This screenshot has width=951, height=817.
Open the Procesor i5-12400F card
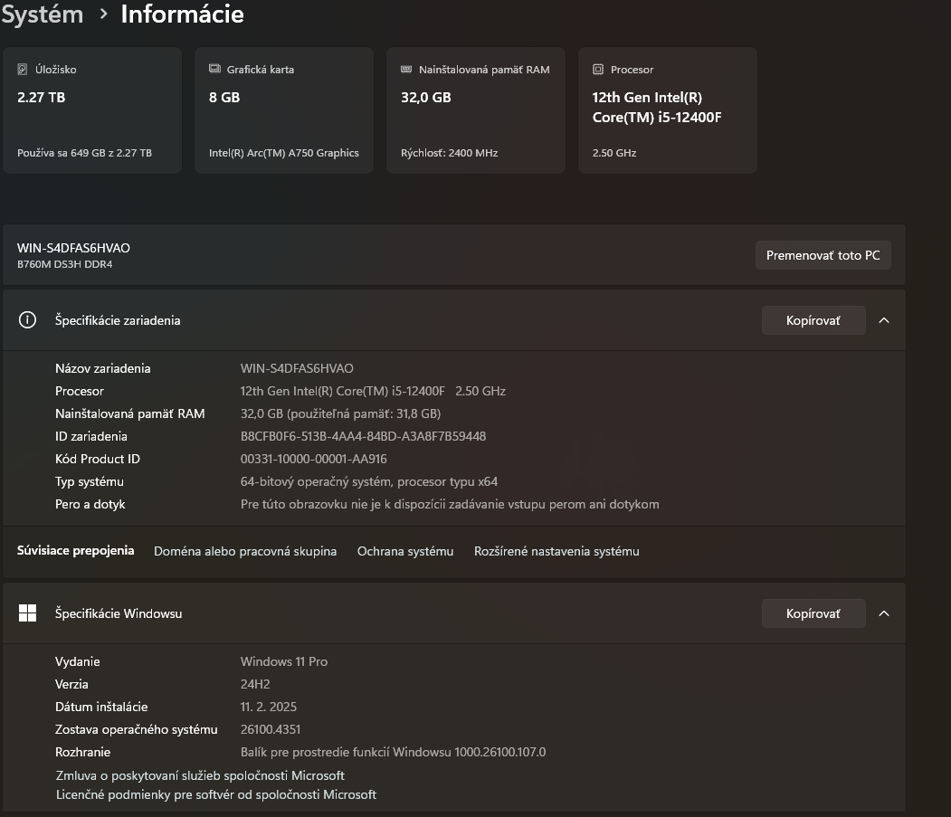pyautogui.click(x=667, y=110)
